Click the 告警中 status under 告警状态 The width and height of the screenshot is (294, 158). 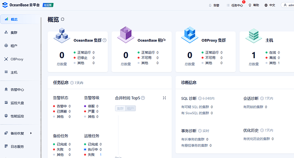pyautogui.click(x=62, y=106)
